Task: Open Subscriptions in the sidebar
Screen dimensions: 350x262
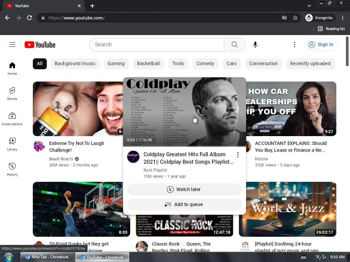Action: pos(12,119)
